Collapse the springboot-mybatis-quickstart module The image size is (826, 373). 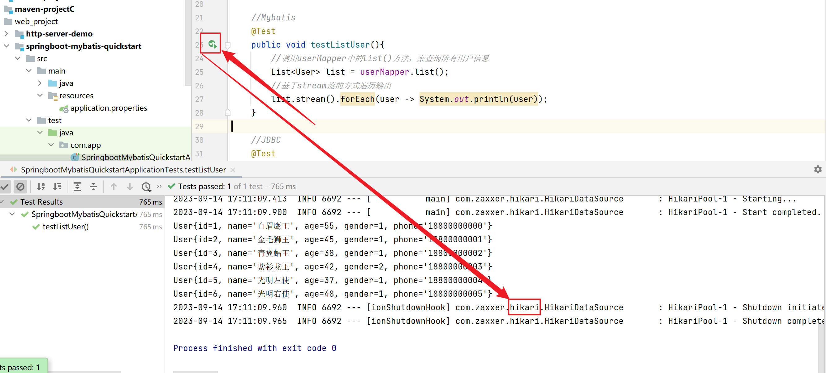coord(6,46)
